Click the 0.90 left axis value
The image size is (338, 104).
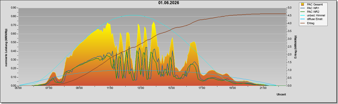(x=14, y=8)
